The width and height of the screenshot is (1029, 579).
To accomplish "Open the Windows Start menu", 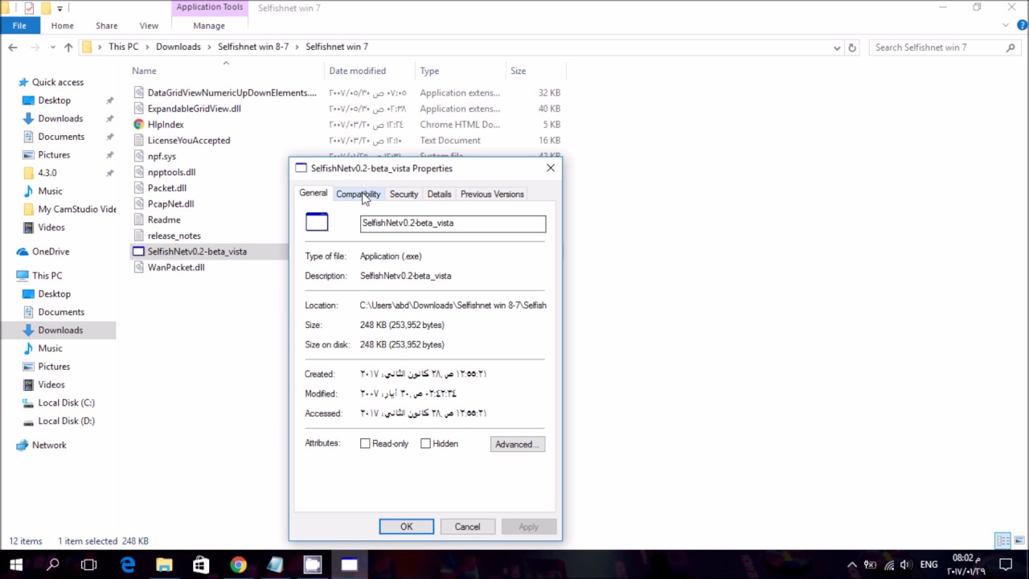I will [16, 565].
